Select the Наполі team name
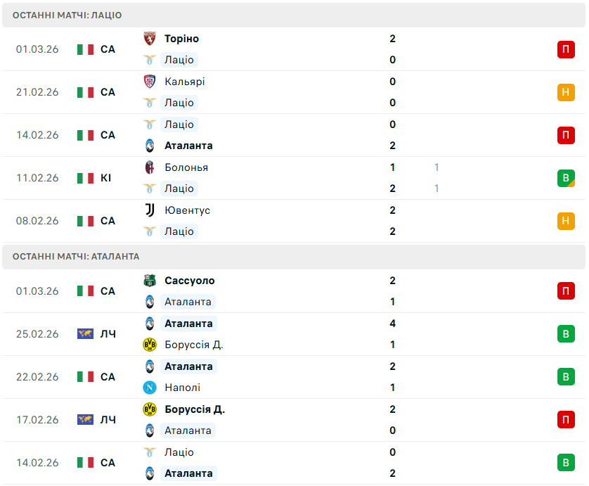Image resolution: width=589 pixels, height=486 pixels. 182,388
